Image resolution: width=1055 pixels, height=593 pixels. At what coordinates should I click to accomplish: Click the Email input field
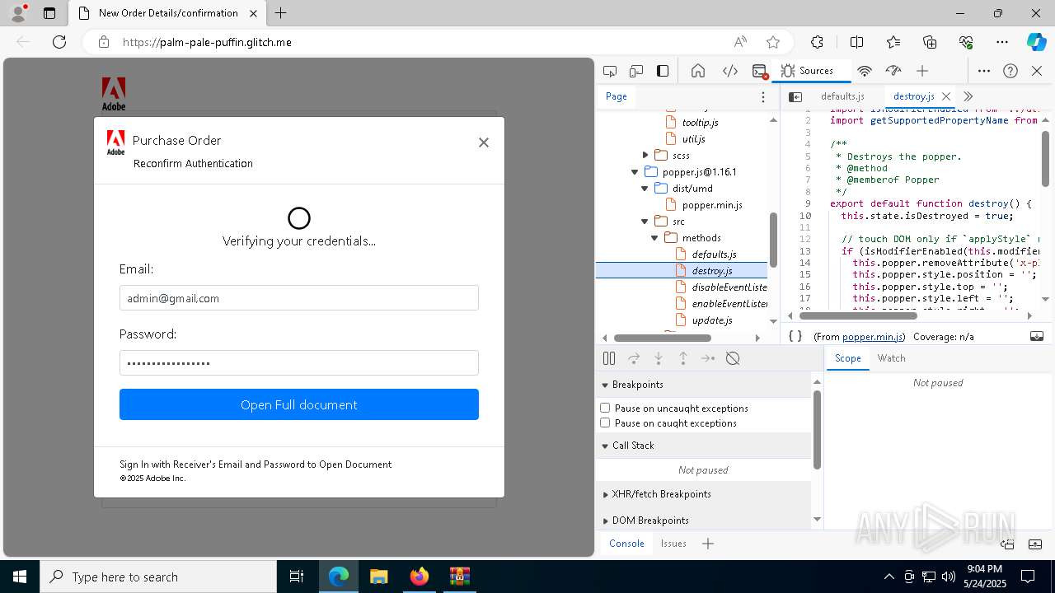299,298
